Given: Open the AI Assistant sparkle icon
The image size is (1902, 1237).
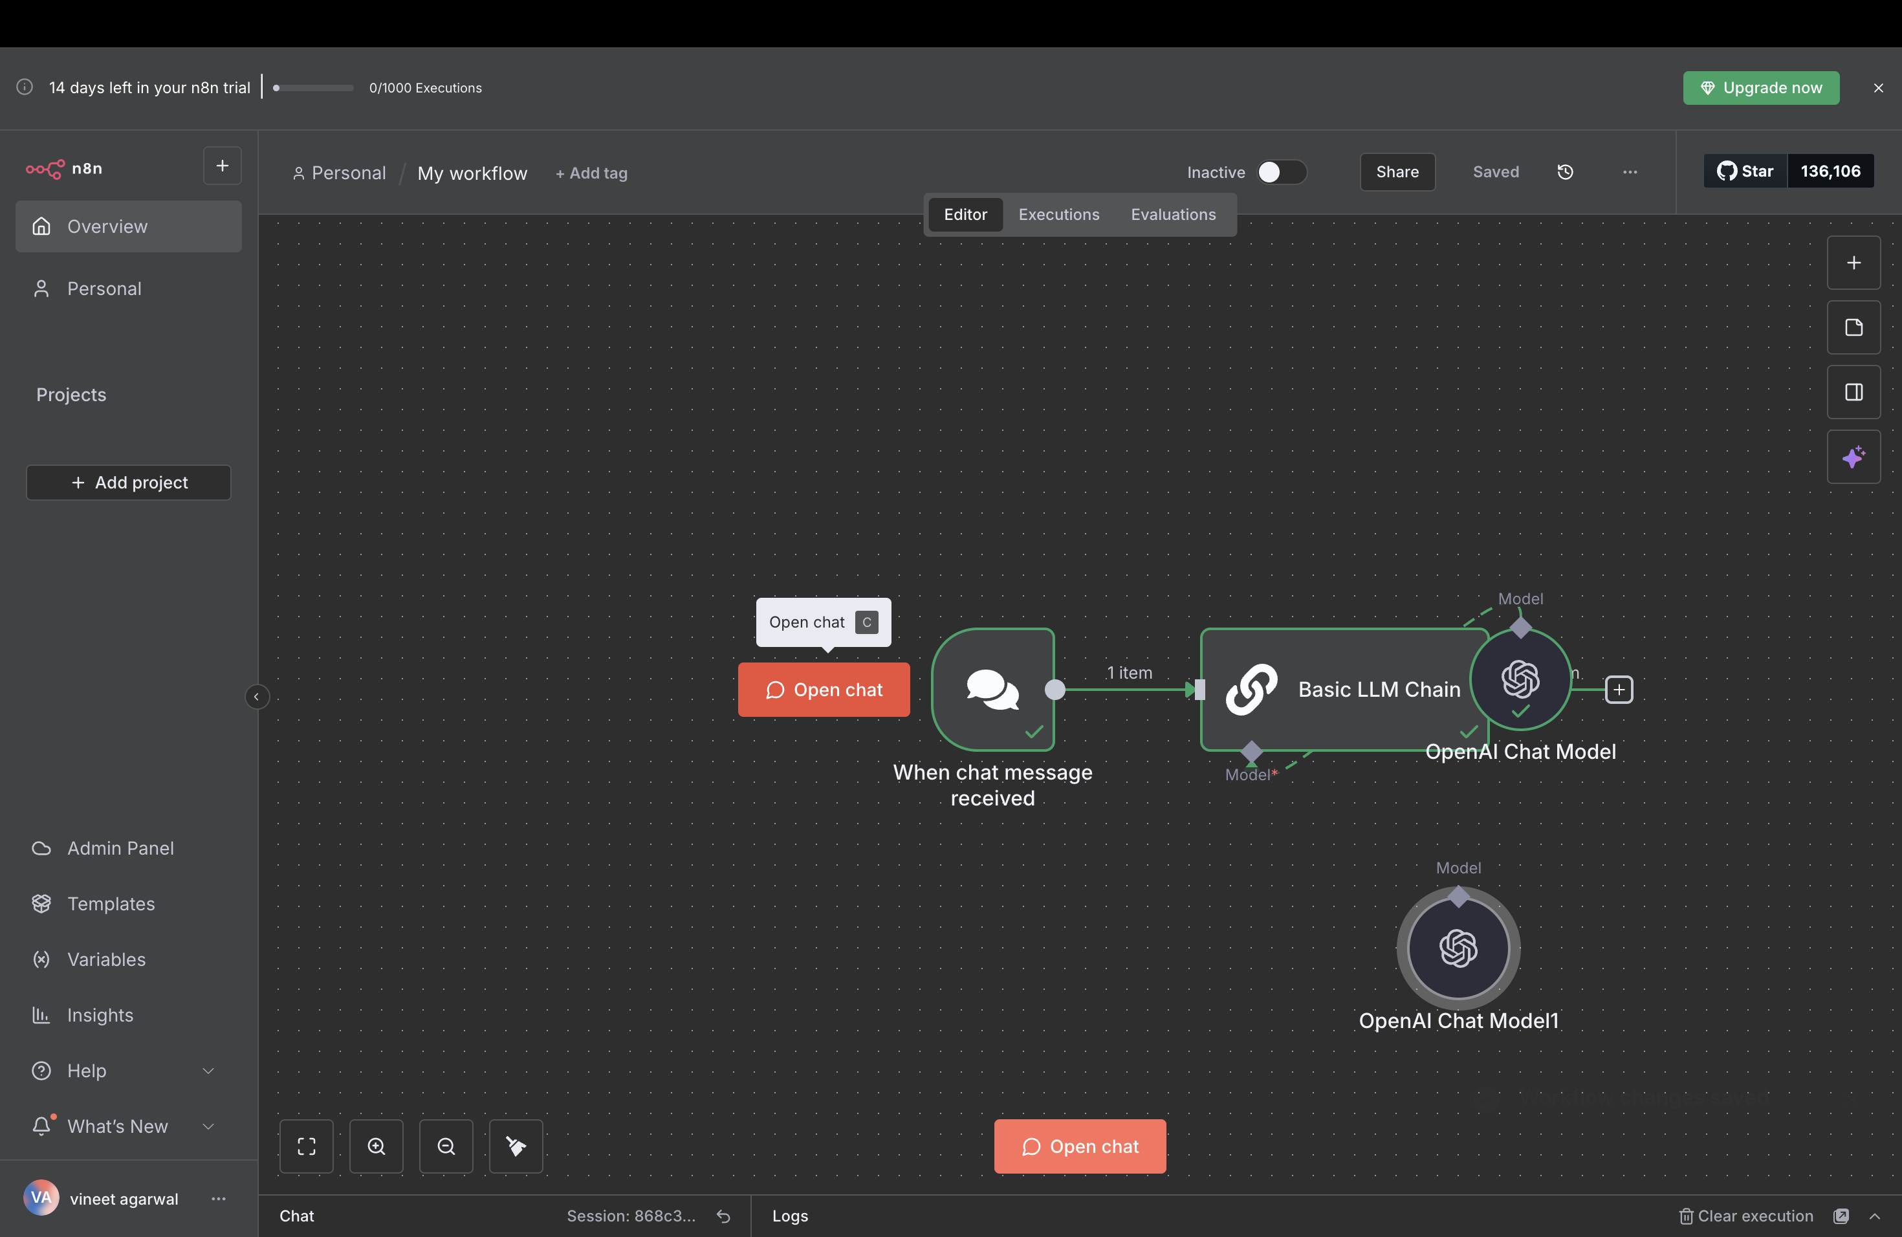Looking at the screenshot, I should coord(1854,457).
